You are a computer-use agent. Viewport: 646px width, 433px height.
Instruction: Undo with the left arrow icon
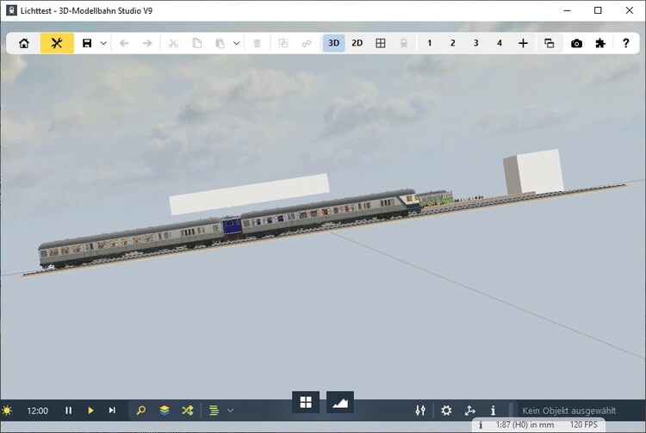point(124,43)
